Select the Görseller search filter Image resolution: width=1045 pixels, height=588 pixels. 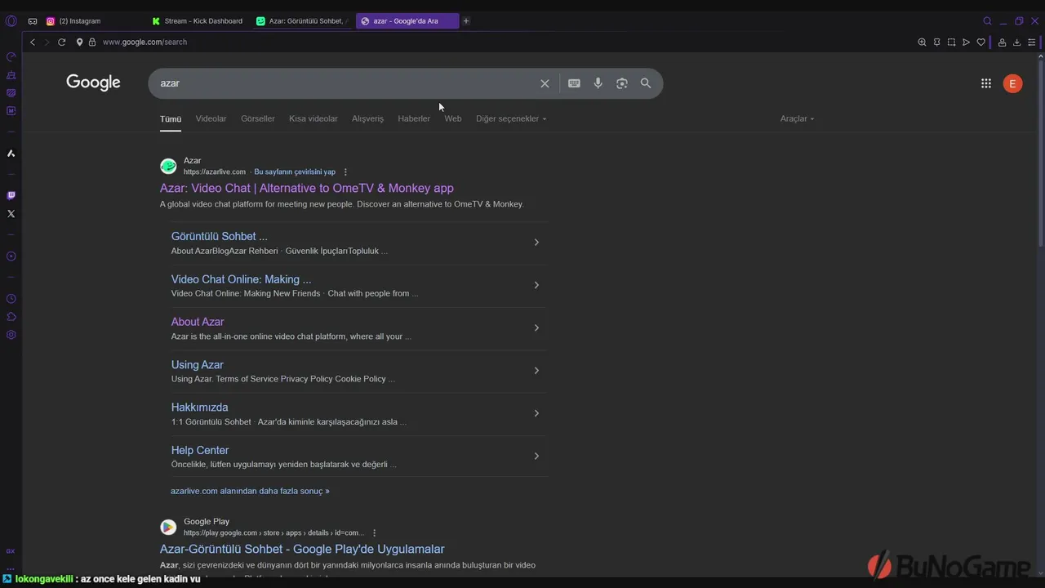pyautogui.click(x=258, y=118)
